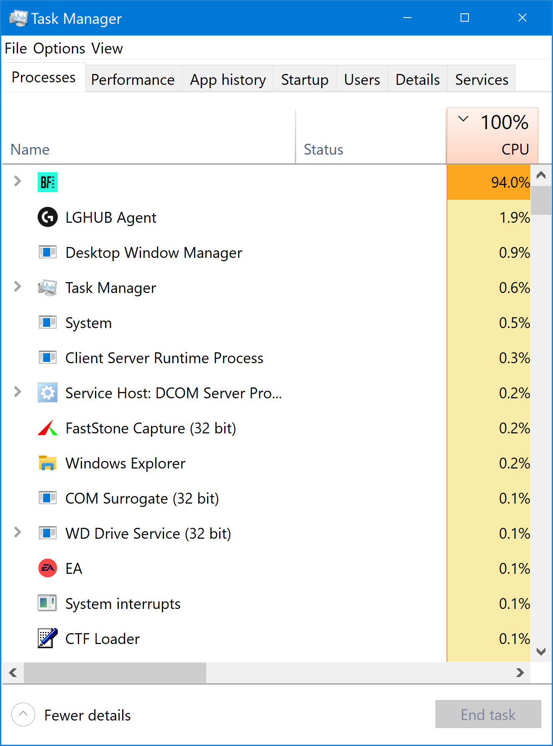The width and height of the screenshot is (553, 746).
Task: Click the CTF Loader pen icon
Action: pyautogui.click(x=48, y=638)
